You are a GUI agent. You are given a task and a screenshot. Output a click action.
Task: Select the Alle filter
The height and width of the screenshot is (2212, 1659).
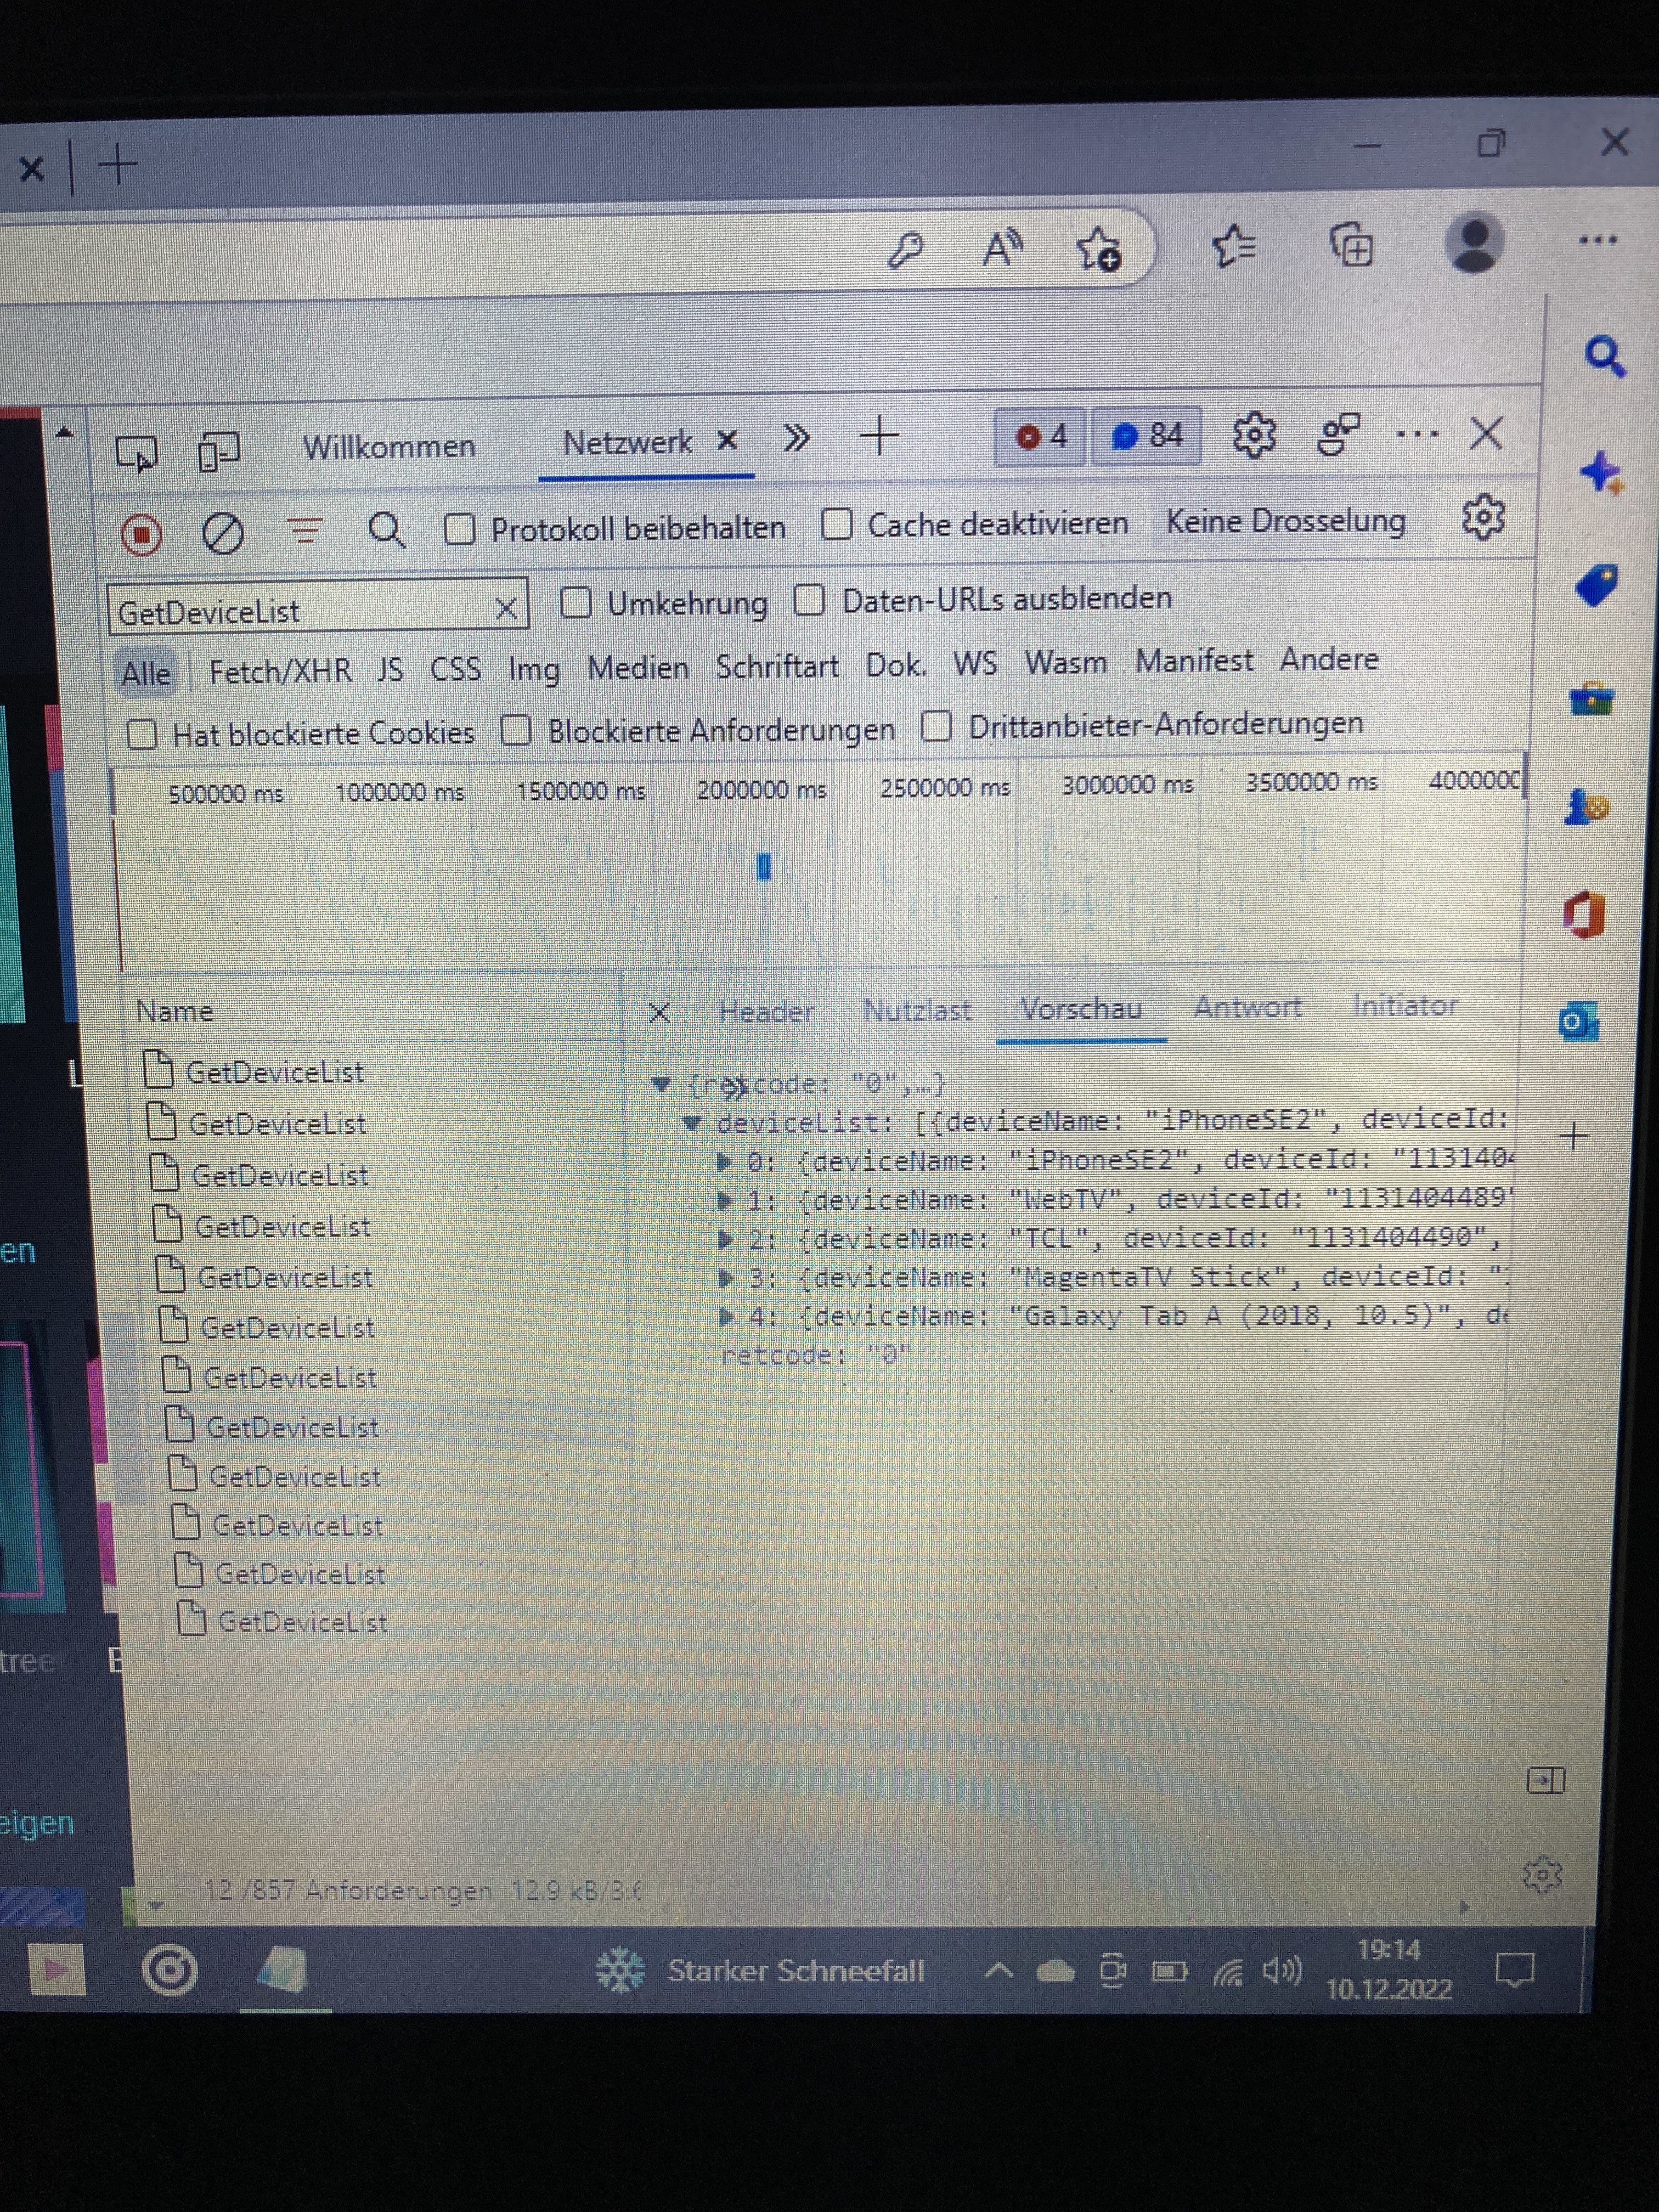tap(146, 673)
